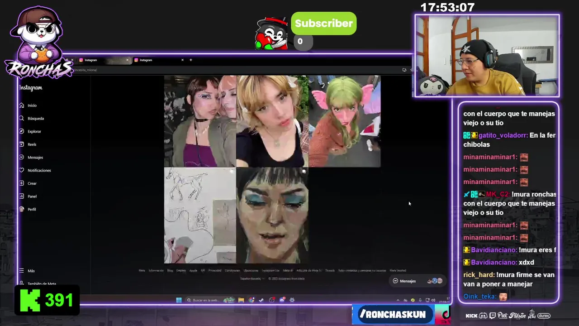
Task: Open Mensajes messenger icon in sidebar
Action: coord(21,157)
